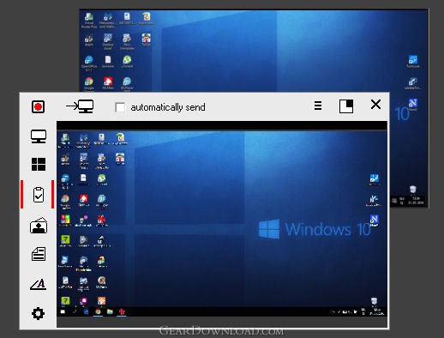Select the text annotation A tool
This screenshot has height=338, width=444.
39,284
